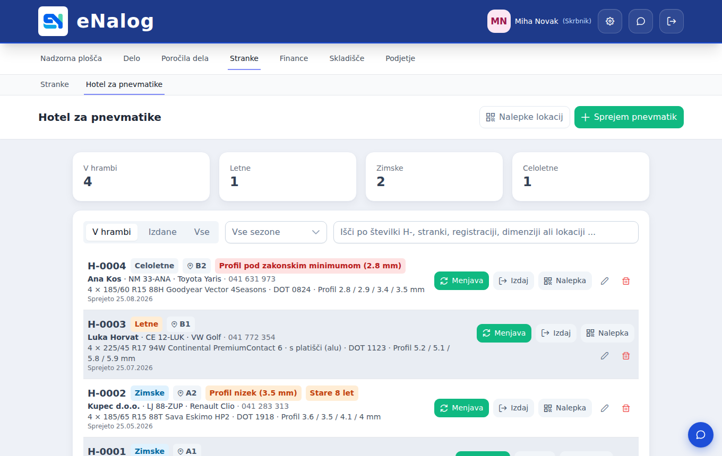Click the Nalepke lokacij button
The height and width of the screenshot is (456, 722).
click(525, 117)
